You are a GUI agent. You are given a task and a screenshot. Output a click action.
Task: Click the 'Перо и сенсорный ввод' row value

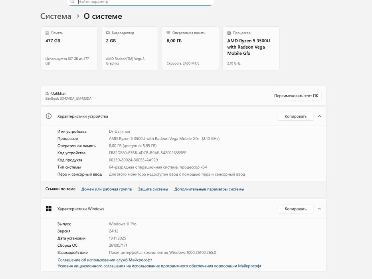point(177,174)
